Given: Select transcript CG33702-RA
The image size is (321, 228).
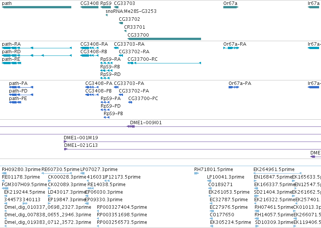Looking at the screenshot, I should [x=121, y=55].
